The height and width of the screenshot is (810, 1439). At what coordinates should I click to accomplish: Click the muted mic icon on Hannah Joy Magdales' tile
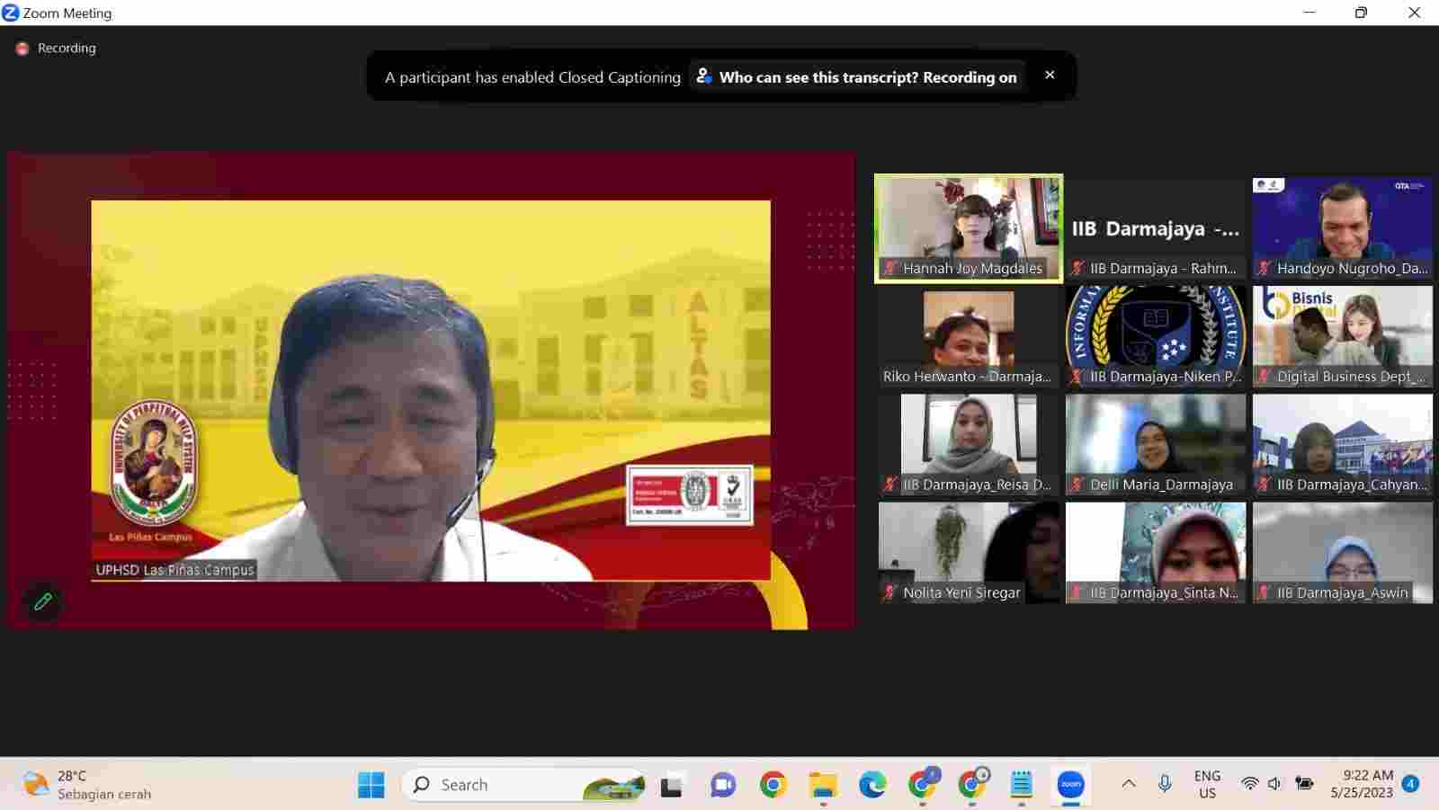889,268
